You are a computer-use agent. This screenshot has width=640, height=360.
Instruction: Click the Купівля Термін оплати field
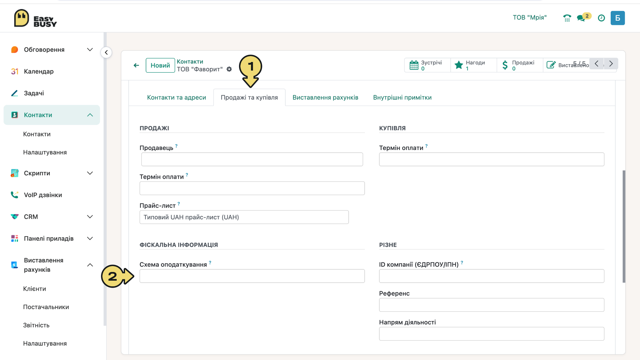point(492,159)
